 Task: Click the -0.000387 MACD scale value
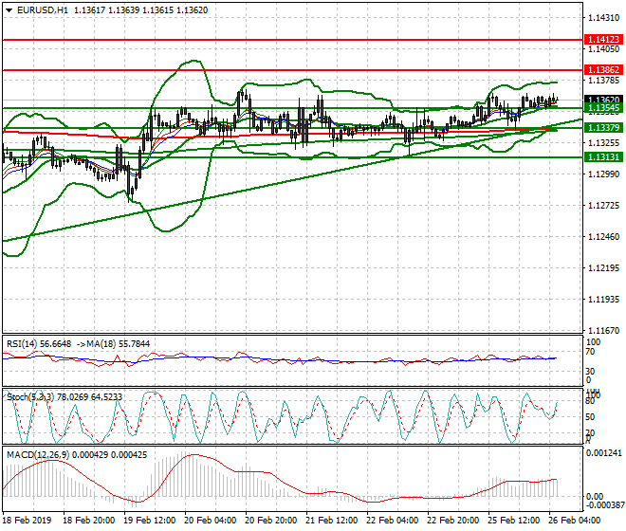click(604, 505)
